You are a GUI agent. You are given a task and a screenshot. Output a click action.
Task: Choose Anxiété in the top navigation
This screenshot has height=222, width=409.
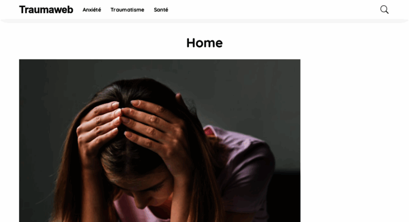[92, 9]
